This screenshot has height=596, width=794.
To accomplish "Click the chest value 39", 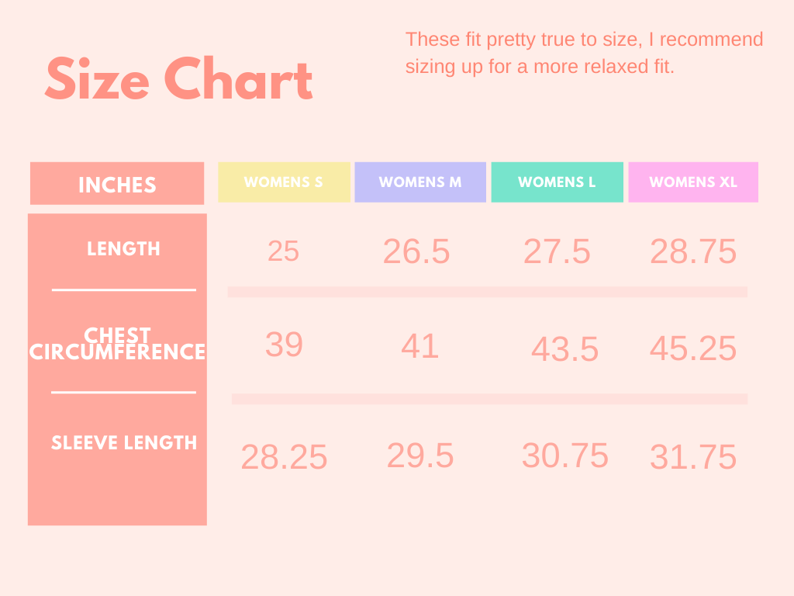I will 284,345.
